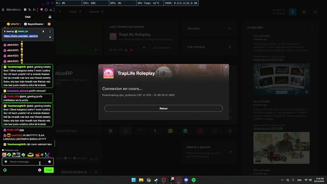Screen dimensions: 327x184
Task: Show hidden system tray icons
Action: 282,180
